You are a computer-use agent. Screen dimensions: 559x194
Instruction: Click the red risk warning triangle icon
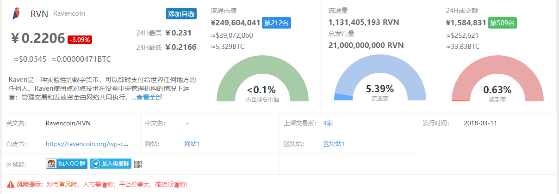(x=11, y=184)
